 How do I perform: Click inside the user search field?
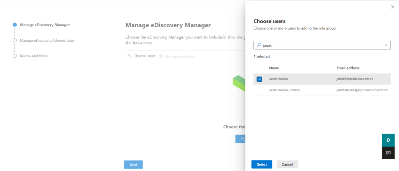[x=322, y=45]
